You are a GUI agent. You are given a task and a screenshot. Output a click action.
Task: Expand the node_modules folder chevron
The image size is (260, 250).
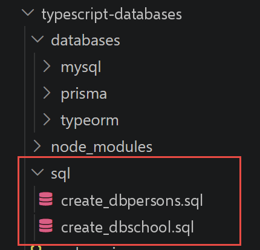click(x=37, y=146)
